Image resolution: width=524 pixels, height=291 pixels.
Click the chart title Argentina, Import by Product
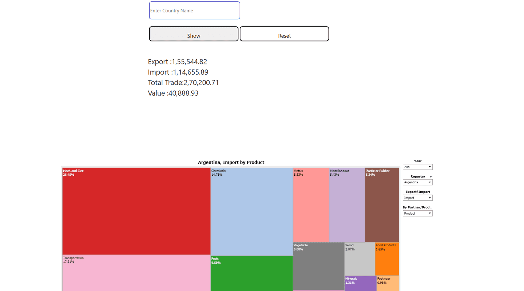[x=231, y=162]
